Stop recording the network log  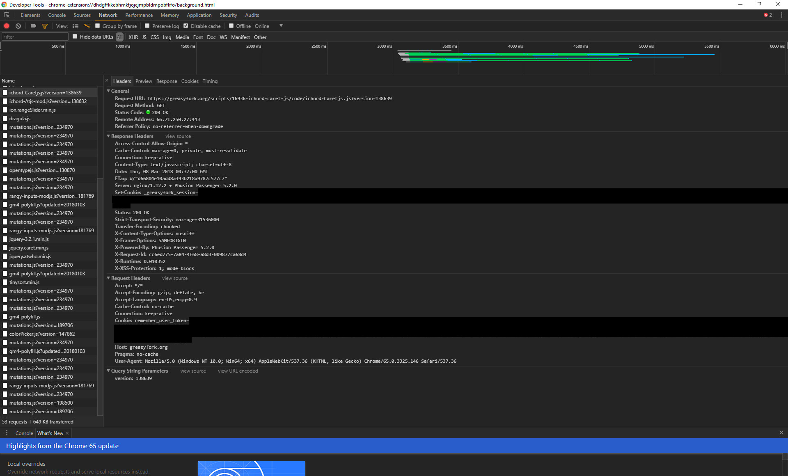tap(7, 26)
